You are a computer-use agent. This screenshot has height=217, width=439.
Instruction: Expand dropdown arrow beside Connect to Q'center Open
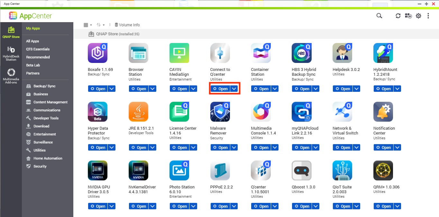[234, 89]
